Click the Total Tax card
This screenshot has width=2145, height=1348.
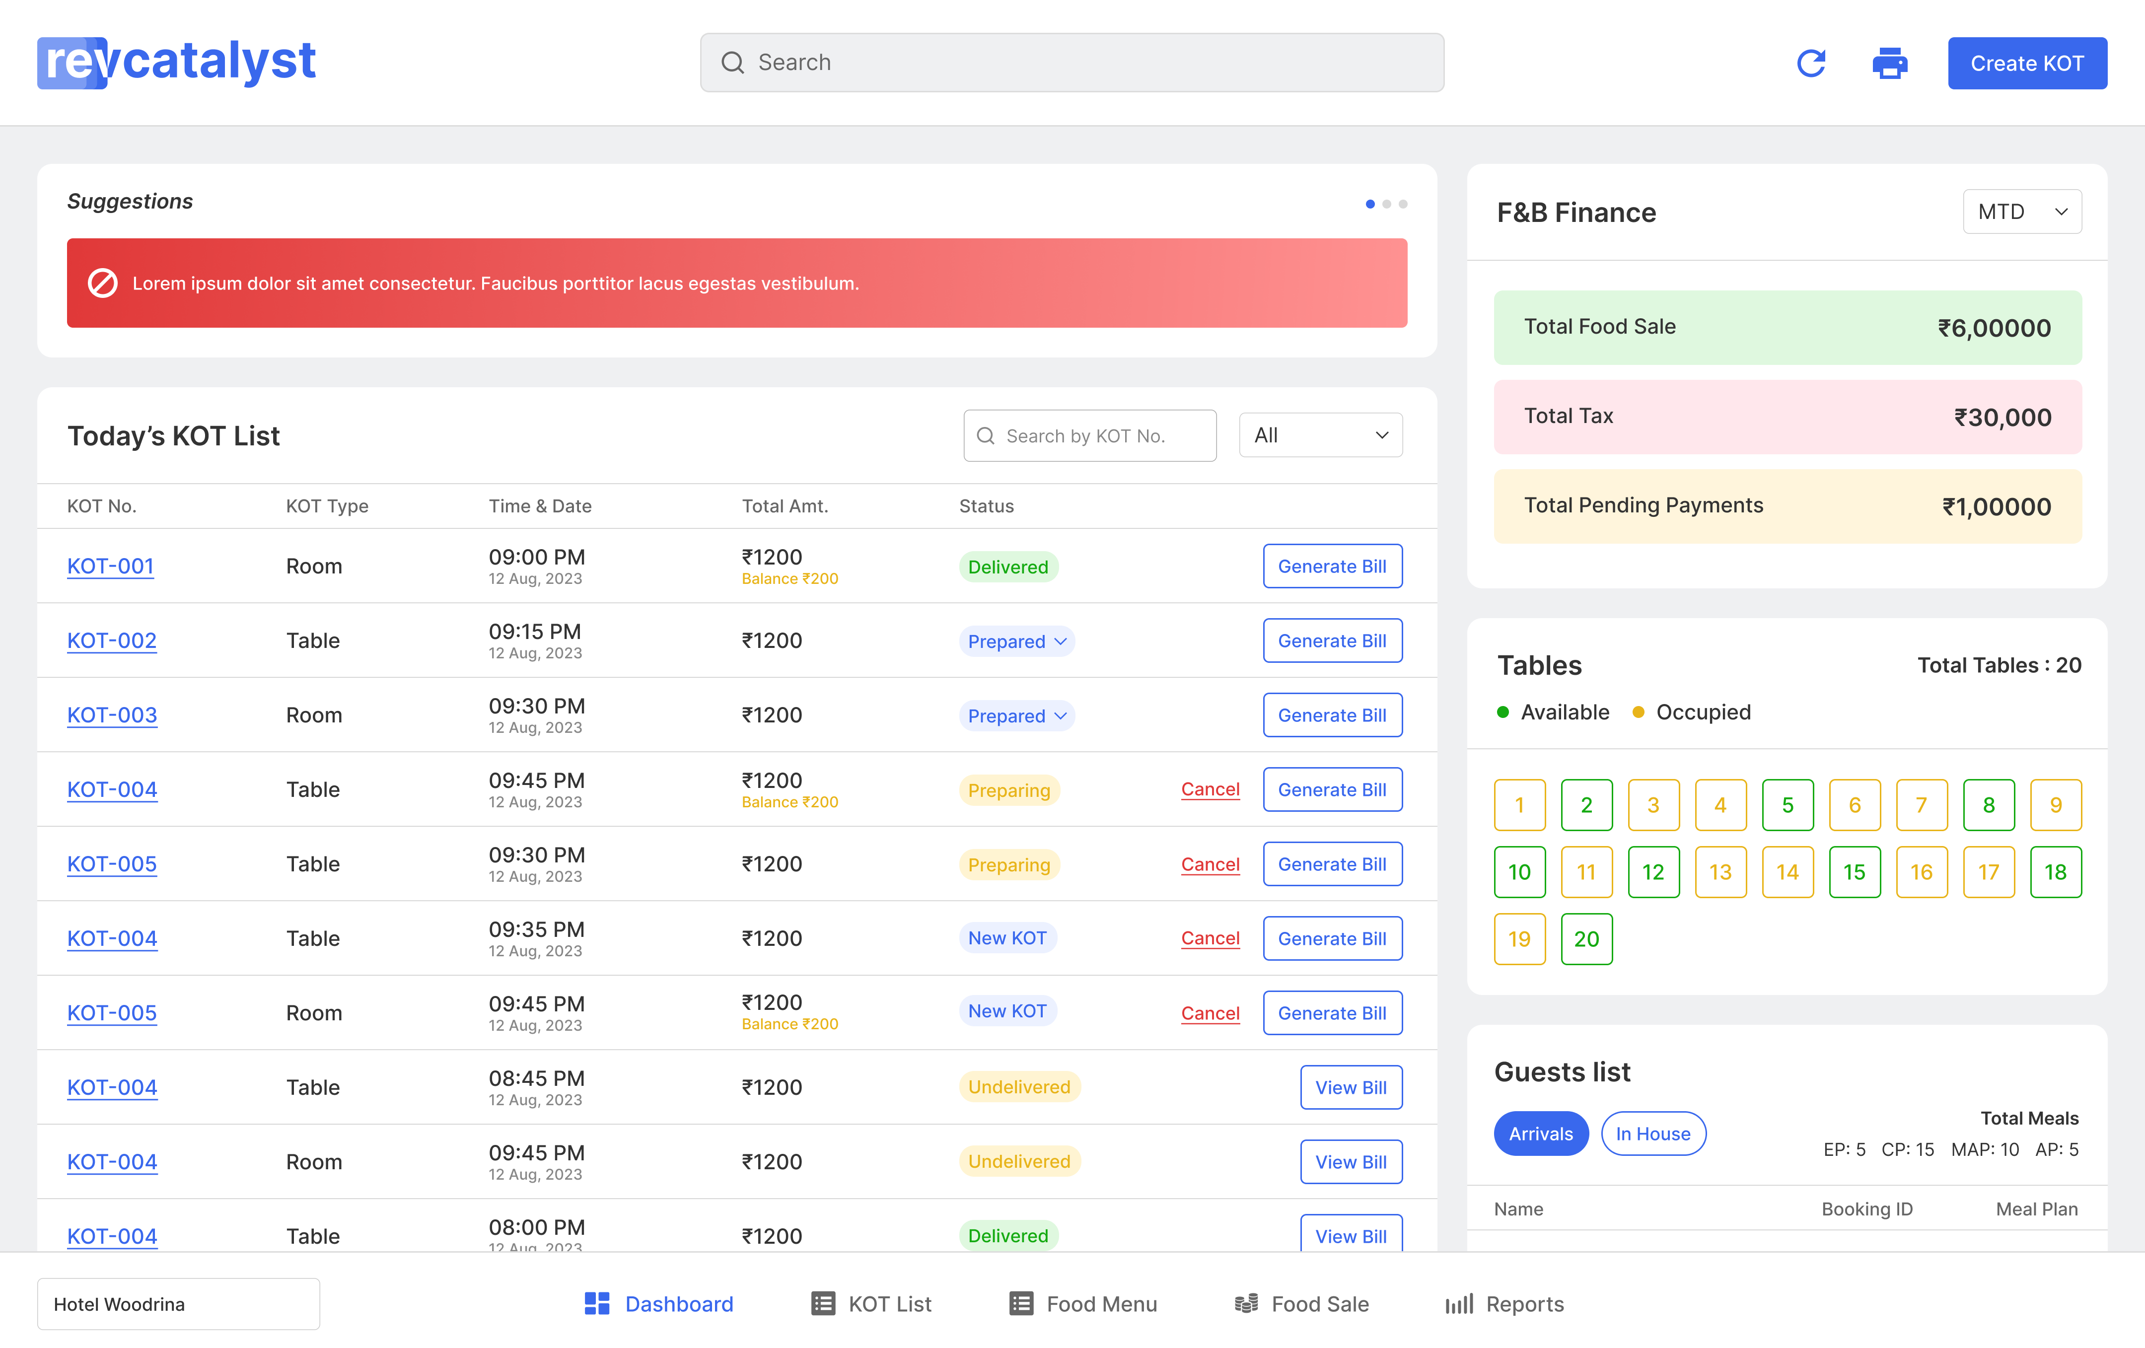(x=1788, y=417)
